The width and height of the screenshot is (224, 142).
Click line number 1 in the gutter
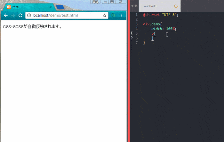(137, 15)
